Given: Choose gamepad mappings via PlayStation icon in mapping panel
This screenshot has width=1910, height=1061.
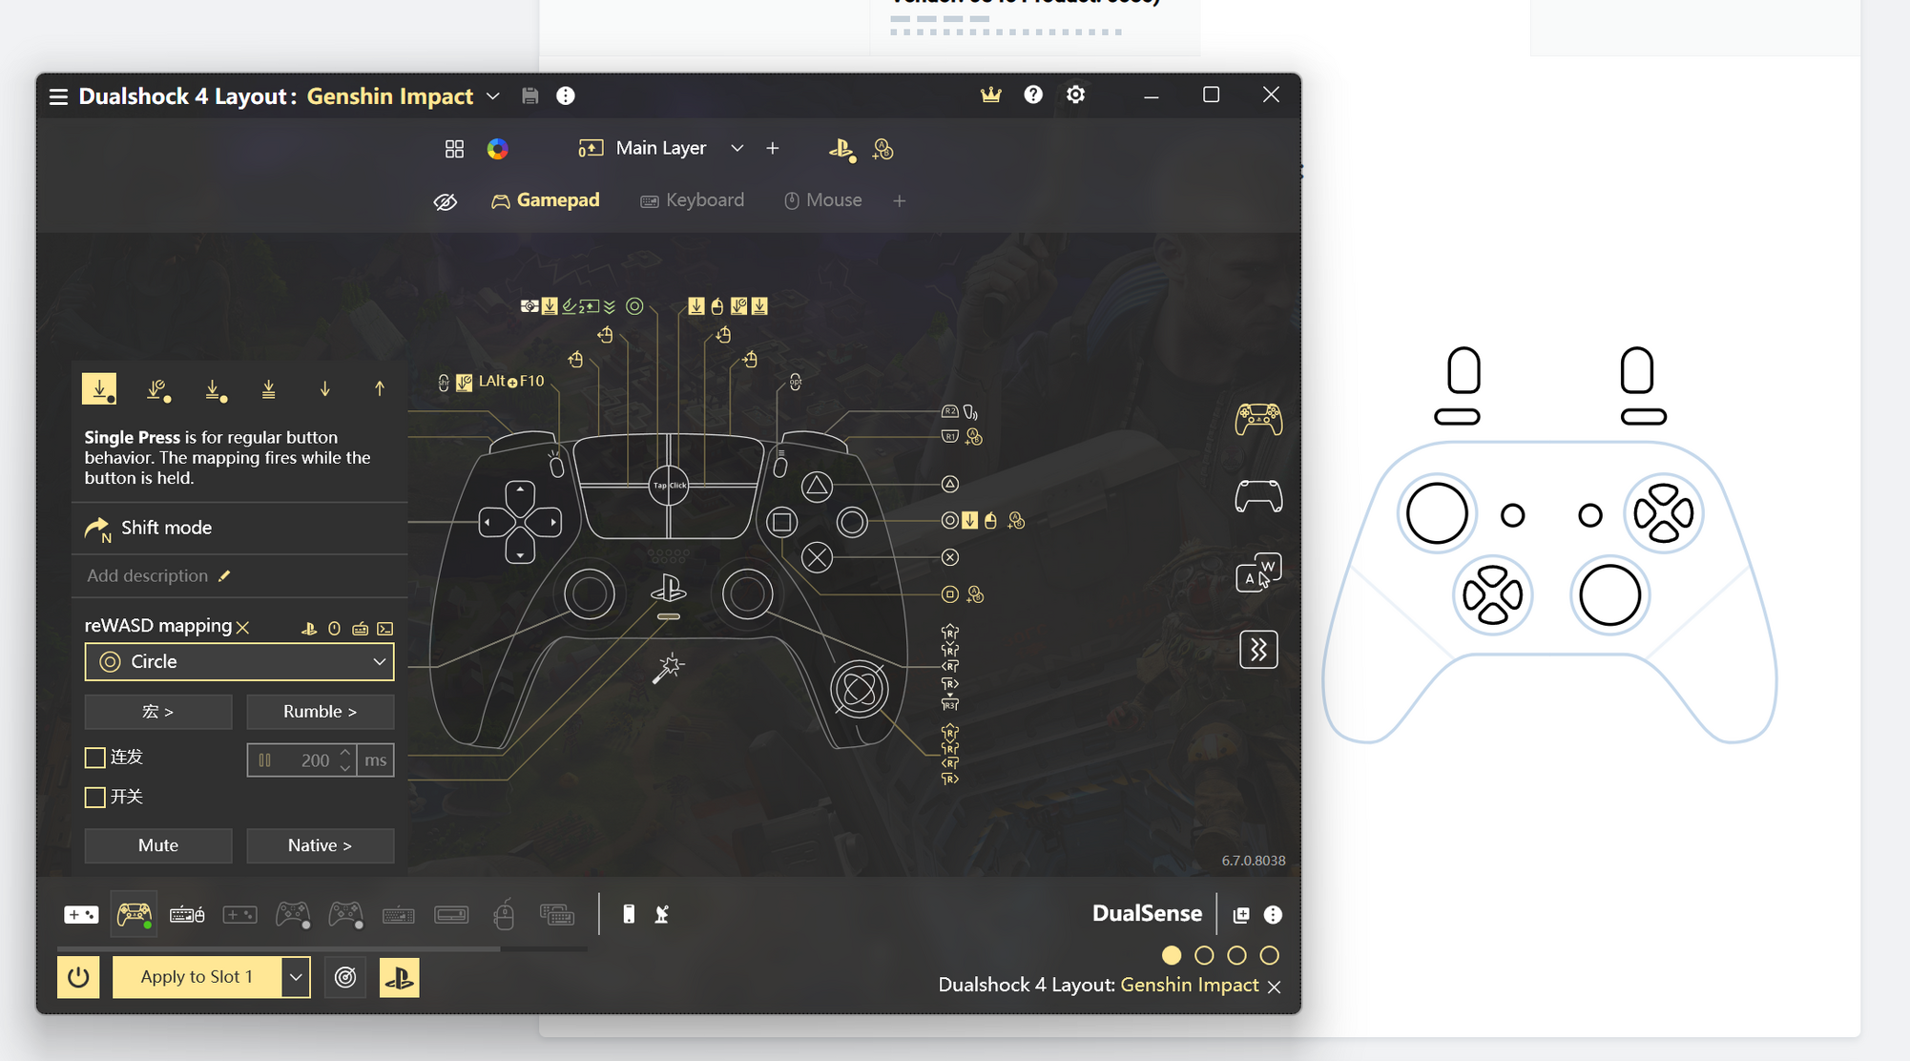Looking at the screenshot, I should pyautogui.click(x=309, y=628).
